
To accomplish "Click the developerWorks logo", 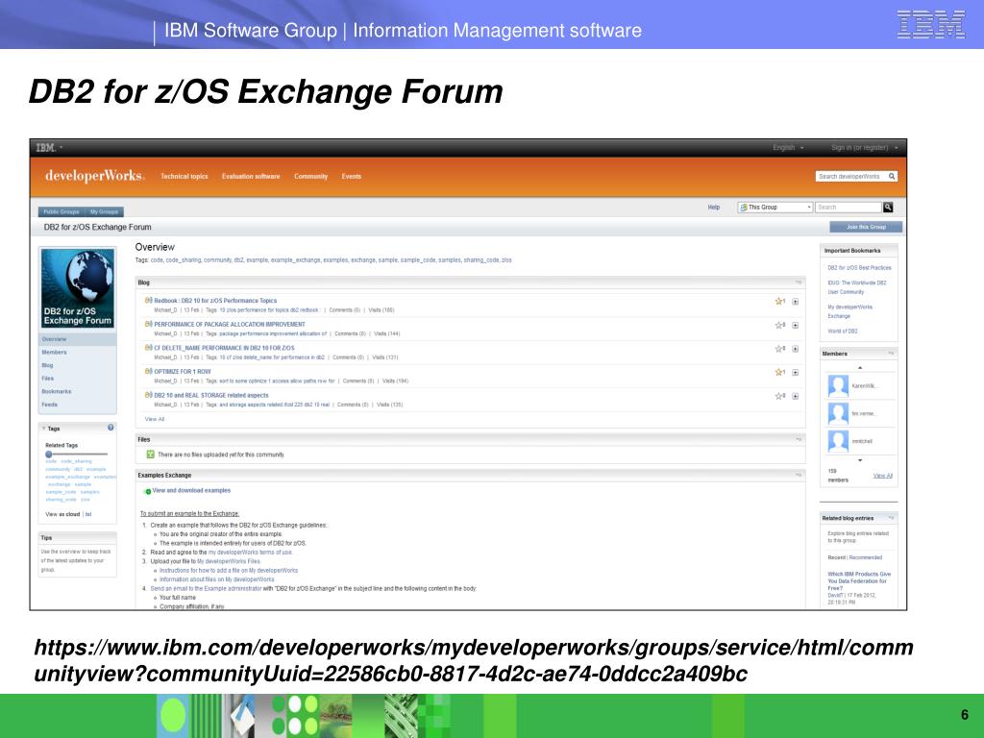I will tap(94, 177).
